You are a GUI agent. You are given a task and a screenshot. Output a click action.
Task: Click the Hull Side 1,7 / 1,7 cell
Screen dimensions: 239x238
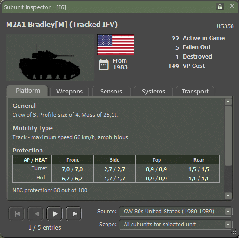[x=114, y=178]
